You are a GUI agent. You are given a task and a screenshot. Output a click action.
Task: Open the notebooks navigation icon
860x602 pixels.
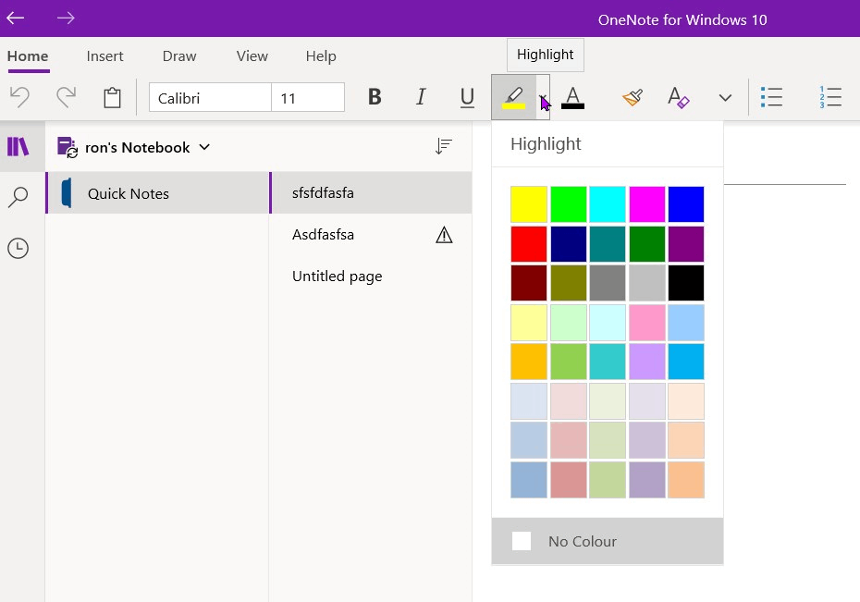click(18, 146)
